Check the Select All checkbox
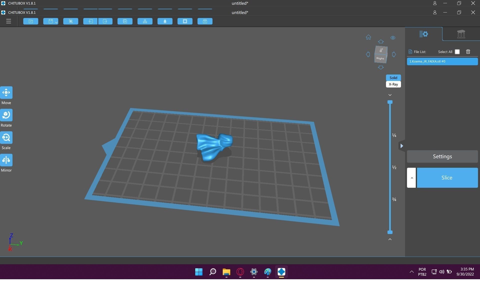This screenshot has width=480, height=304. click(x=457, y=52)
